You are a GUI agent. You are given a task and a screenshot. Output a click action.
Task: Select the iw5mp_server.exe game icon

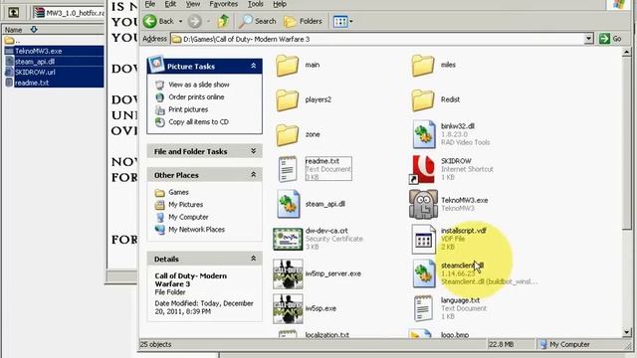coord(288,274)
